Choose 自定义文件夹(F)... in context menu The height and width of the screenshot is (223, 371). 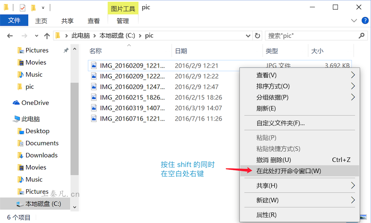300,123
